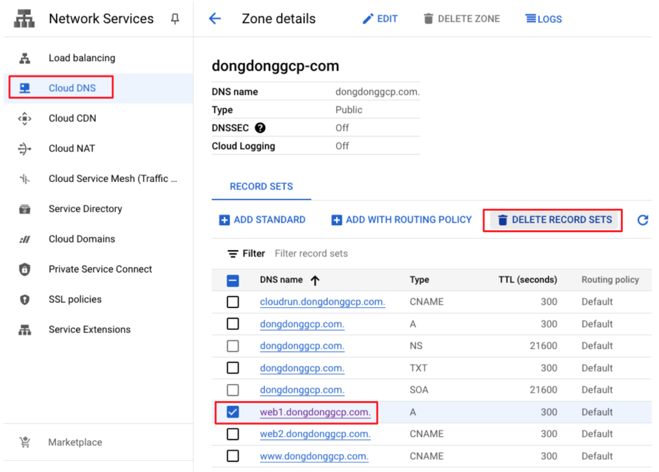Open the web2.dongdonggcp.com record link
659x472 pixels.
[x=315, y=434]
